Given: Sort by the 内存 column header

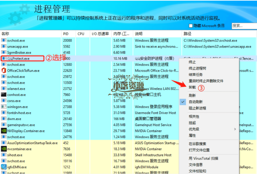Looking at the screenshot, I should (x=122, y=34).
